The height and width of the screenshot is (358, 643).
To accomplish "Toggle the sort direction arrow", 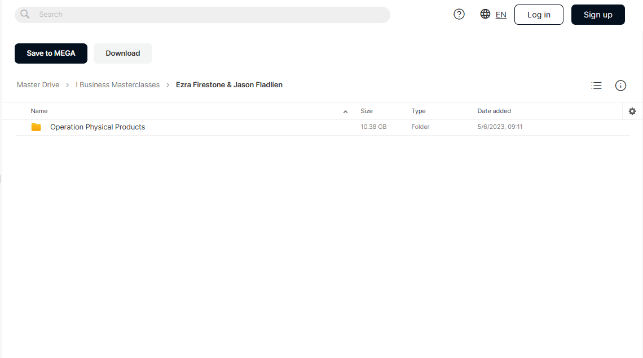I will click(x=345, y=111).
